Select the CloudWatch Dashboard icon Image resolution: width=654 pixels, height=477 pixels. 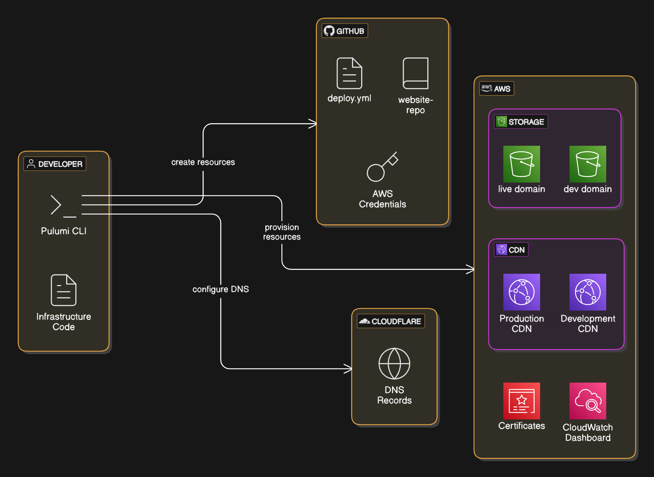[588, 401]
